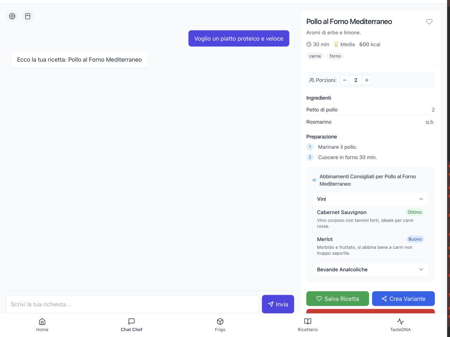Open Chat Chef from bottom navigation
Image resolution: width=450 pixels, height=337 pixels.
tap(131, 325)
